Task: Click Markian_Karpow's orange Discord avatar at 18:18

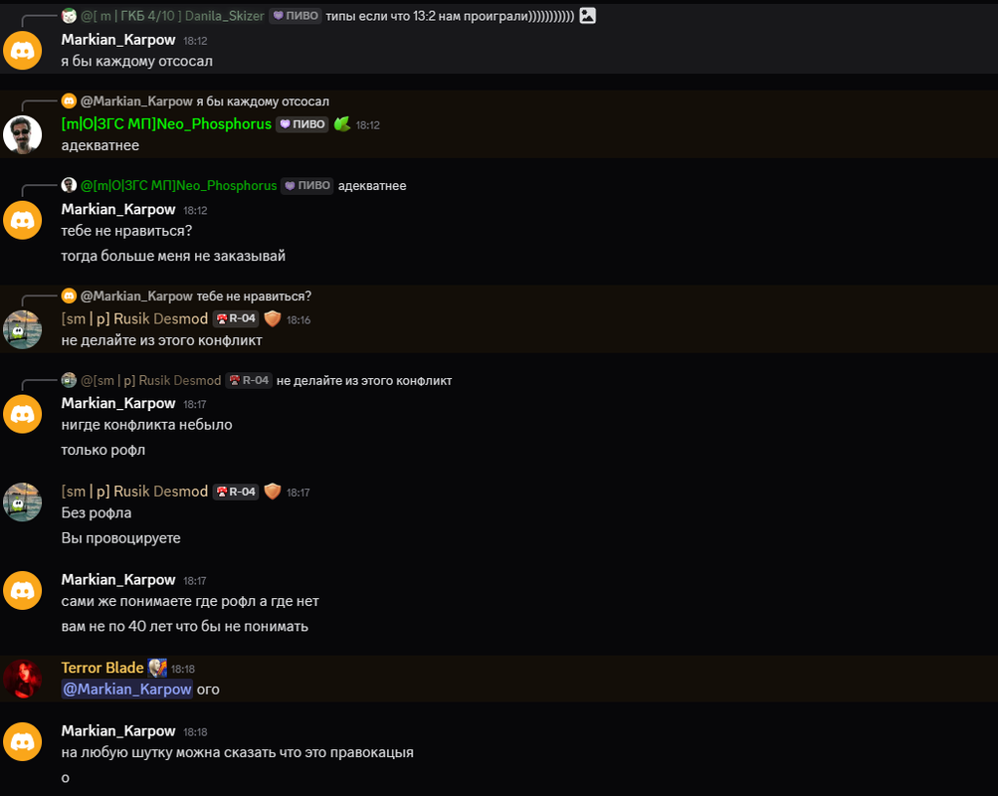Action: [22, 742]
